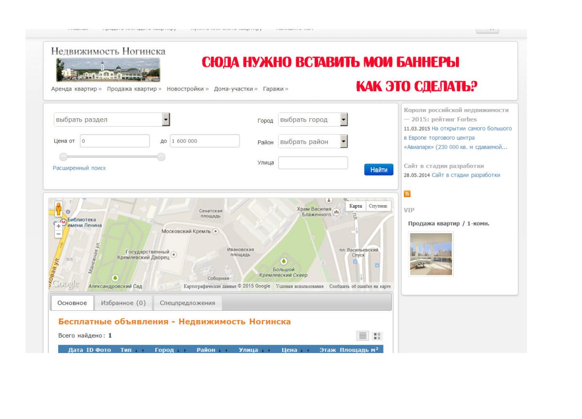Zoom in the map with plus button
The height and width of the screenshot is (419, 582).
click(59, 226)
